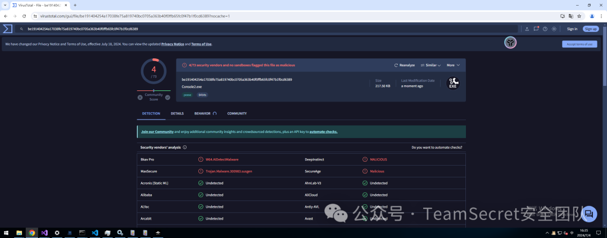Switch to the DETECTION tab
Screen dimensions: 607x238
click(x=151, y=113)
